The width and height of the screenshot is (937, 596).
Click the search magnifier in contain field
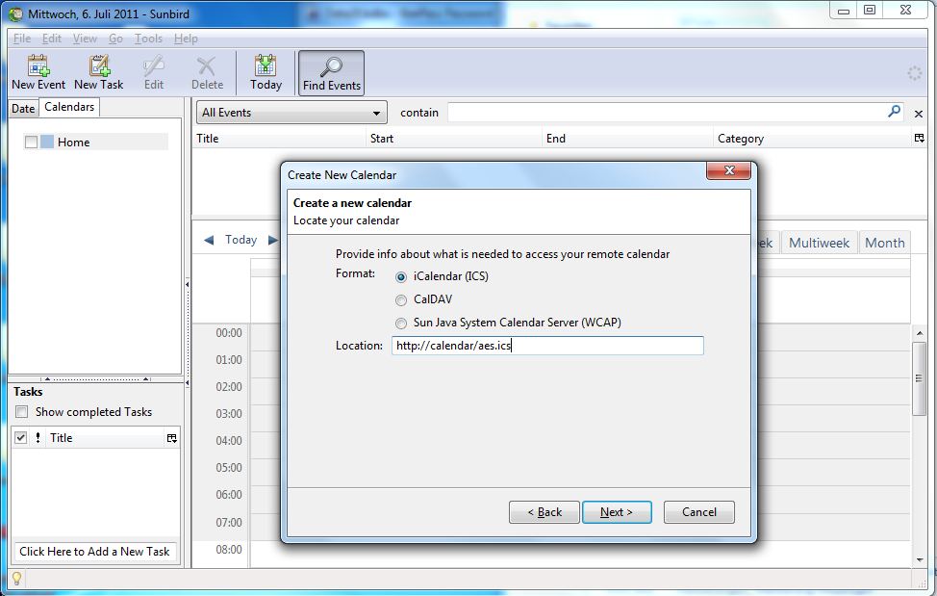[x=894, y=111]
